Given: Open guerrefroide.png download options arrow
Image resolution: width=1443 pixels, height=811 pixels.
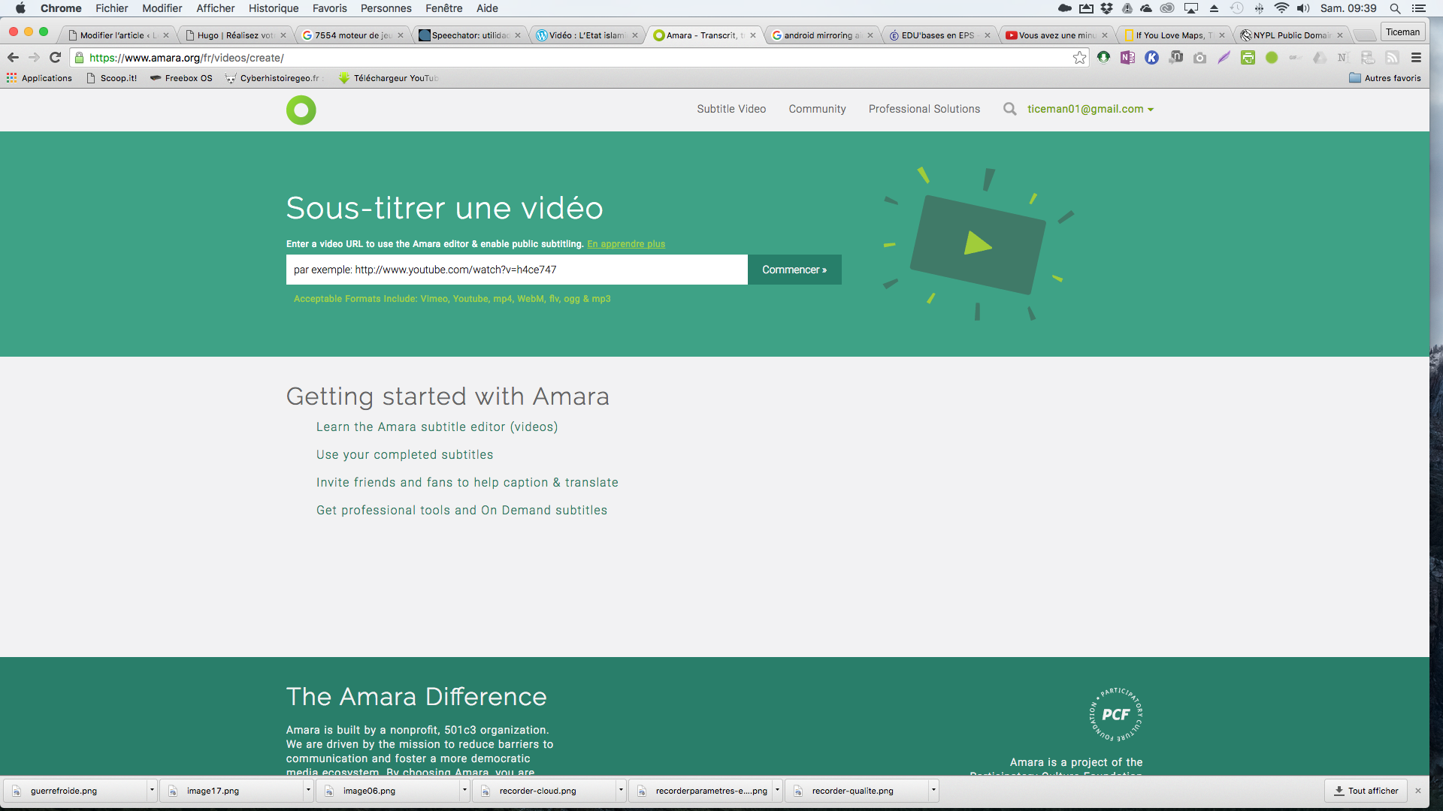Looking at the screenshot, I should click(x=152, y=790).
